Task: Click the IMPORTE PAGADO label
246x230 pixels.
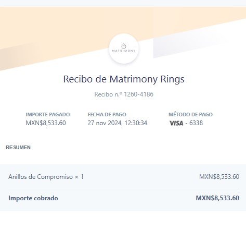Action: coord(48,114)
